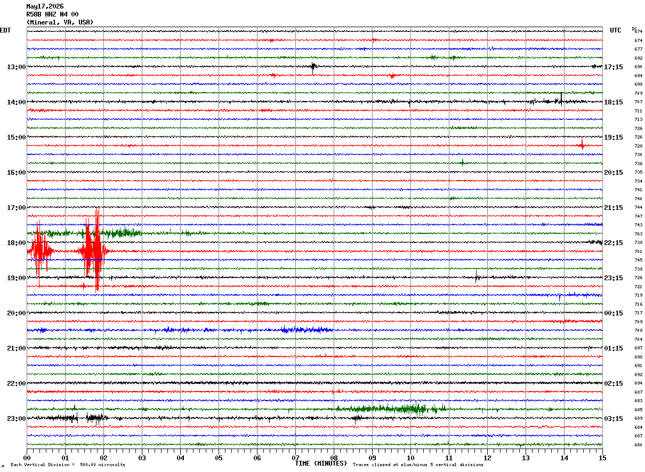Click the Mineral, VA, USA location text
This screenshot has height=472, width=645.
(x=60, y=22)
